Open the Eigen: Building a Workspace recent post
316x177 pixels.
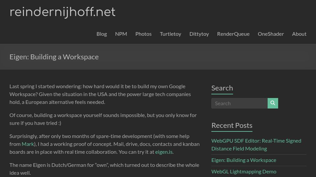pyautogui.click(x=244, y=160)
